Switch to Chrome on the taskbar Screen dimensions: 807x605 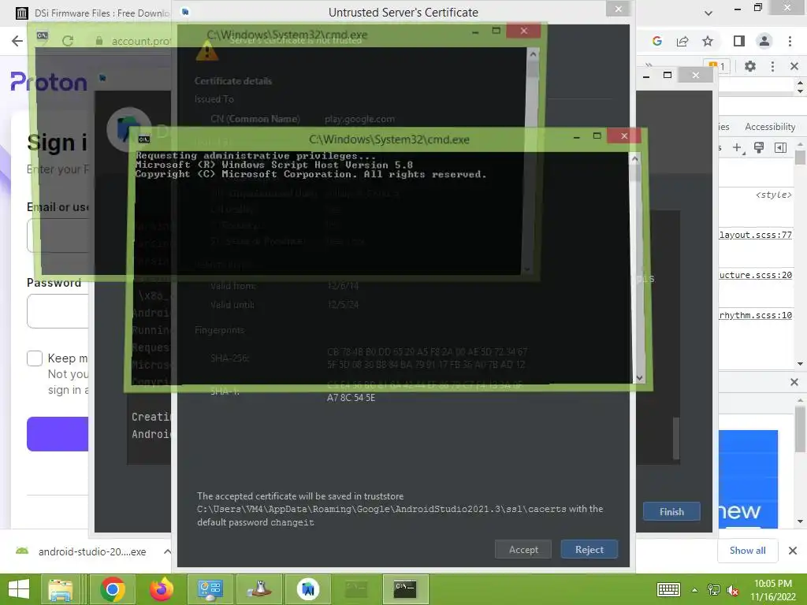(113, 589)
